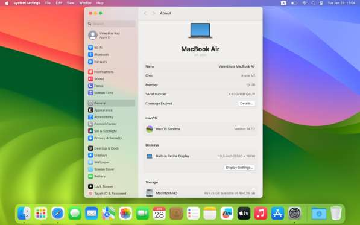Open Mail from the Dock
360x225 pixels.
[x=92, y=214]
